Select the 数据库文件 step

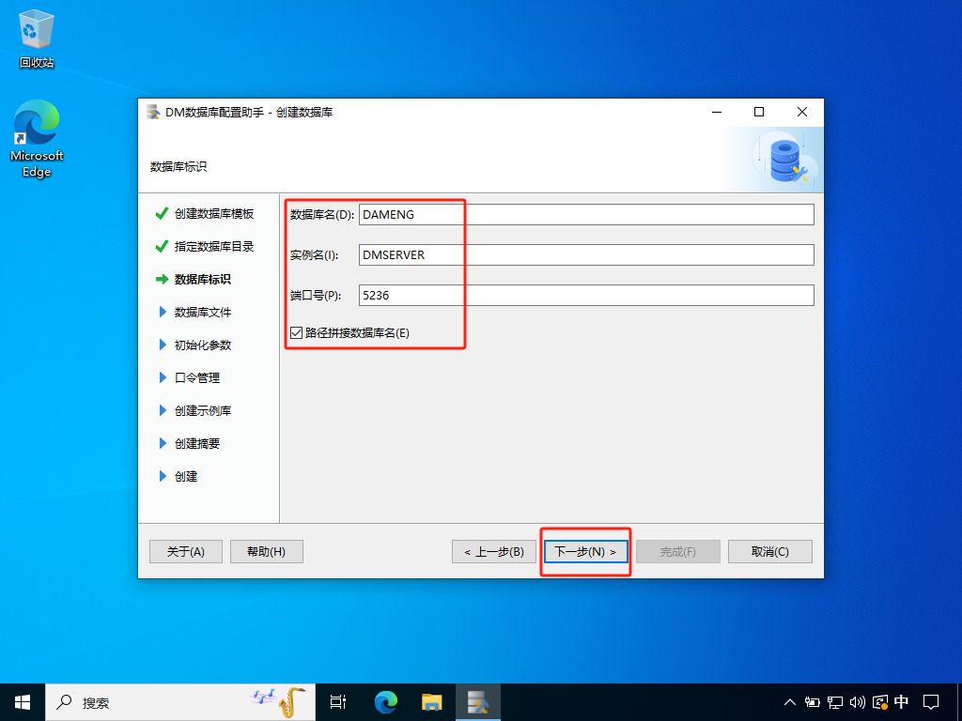203,312
